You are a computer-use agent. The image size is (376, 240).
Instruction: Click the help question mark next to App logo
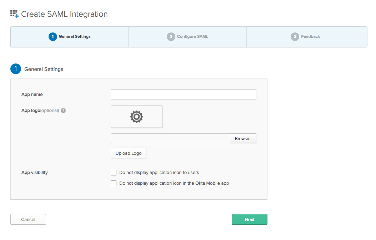pyautogui.click(x=63, y=111)
